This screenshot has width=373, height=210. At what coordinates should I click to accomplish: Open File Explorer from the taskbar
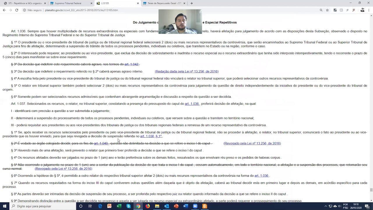click(x=157, y=206)
